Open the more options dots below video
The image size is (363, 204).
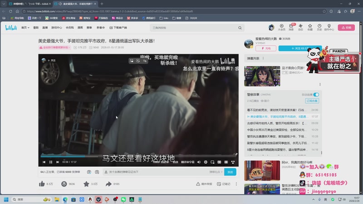[x=236, y=184]
